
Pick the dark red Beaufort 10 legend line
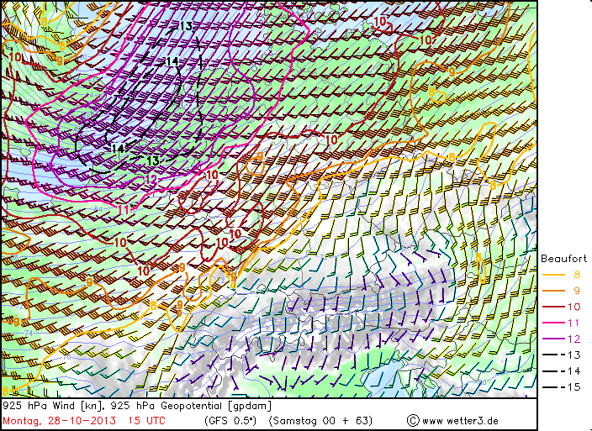click(x=553, y=307)
